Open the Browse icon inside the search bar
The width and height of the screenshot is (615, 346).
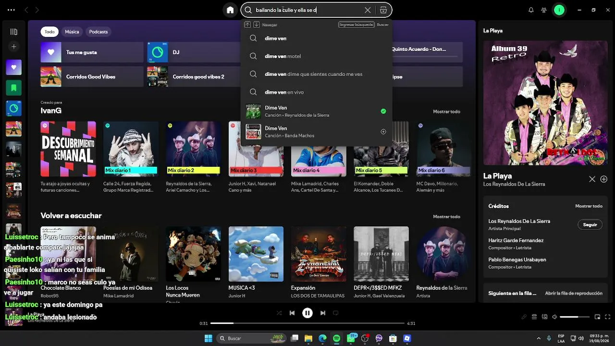[383, 10]
